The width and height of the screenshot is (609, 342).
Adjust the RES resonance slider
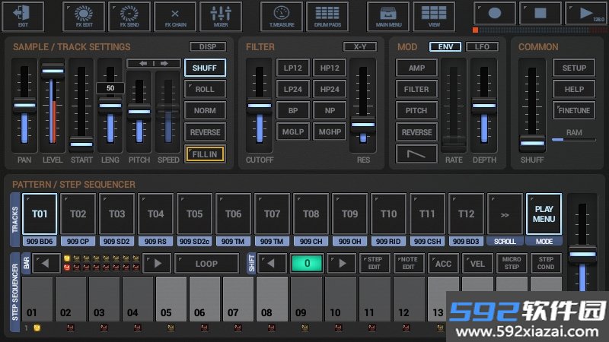[x=363, y=125]
